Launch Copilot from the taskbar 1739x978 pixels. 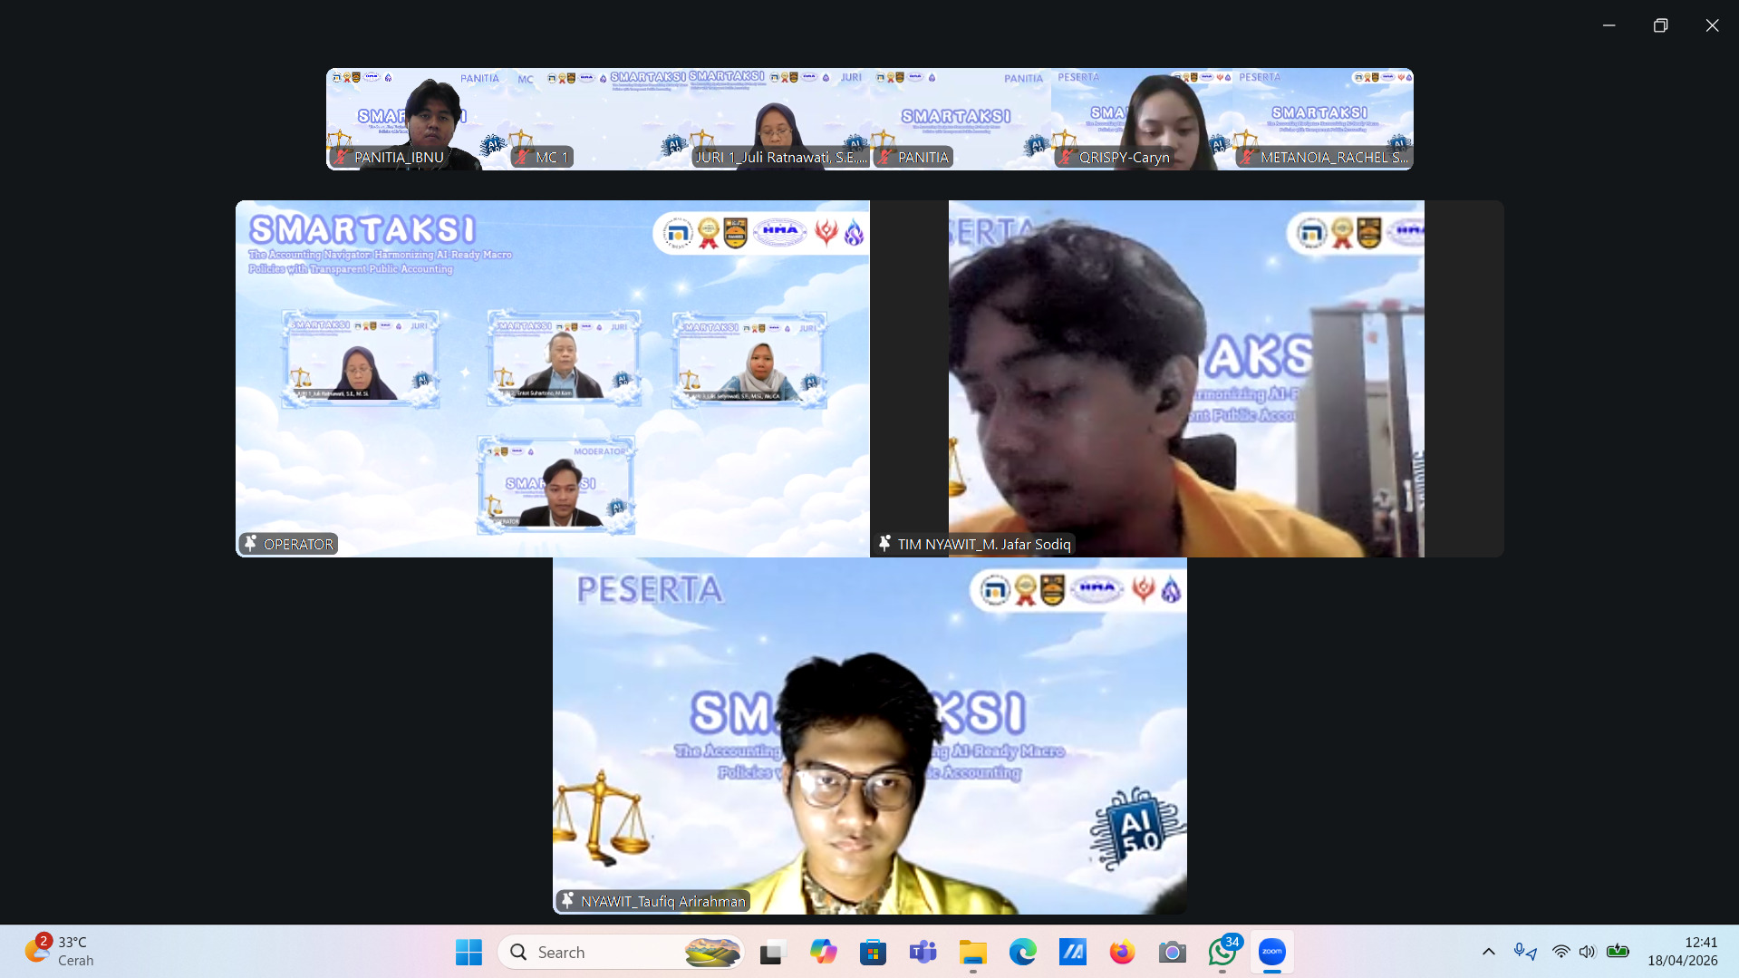click(x=823, y=952)
